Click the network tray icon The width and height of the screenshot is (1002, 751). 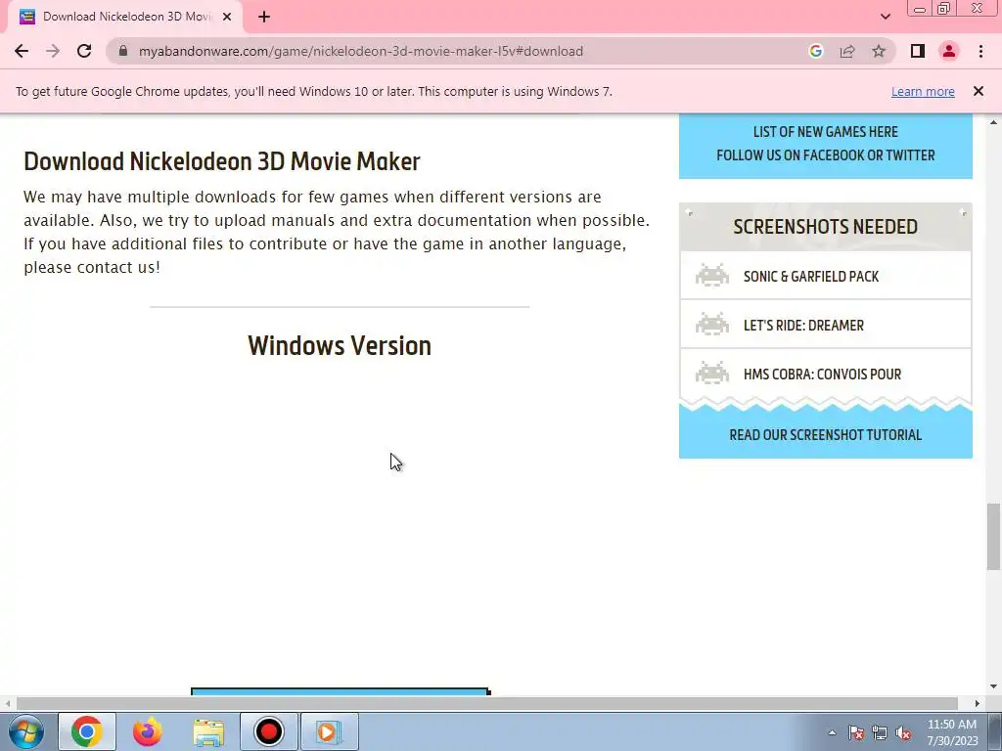coord(880,732)
